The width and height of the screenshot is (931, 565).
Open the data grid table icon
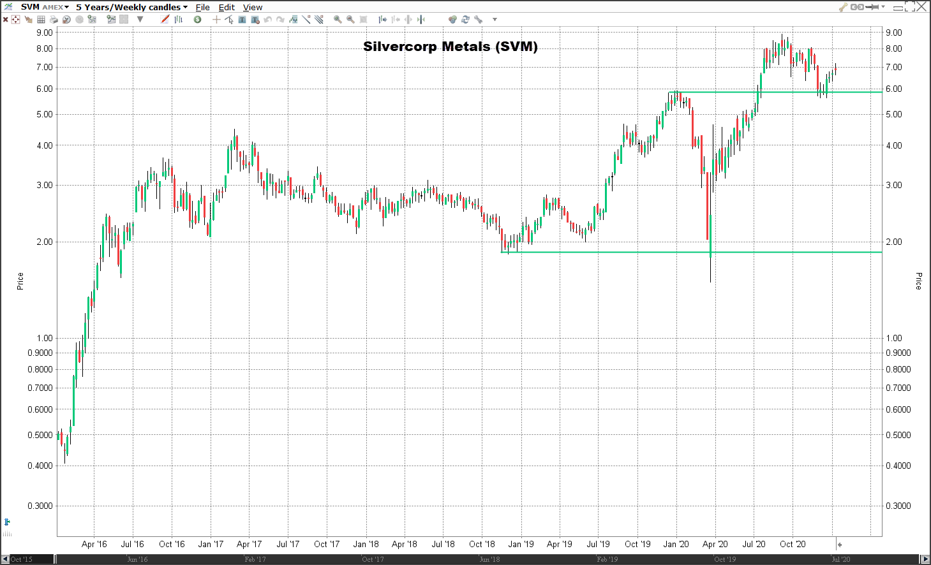41,19
